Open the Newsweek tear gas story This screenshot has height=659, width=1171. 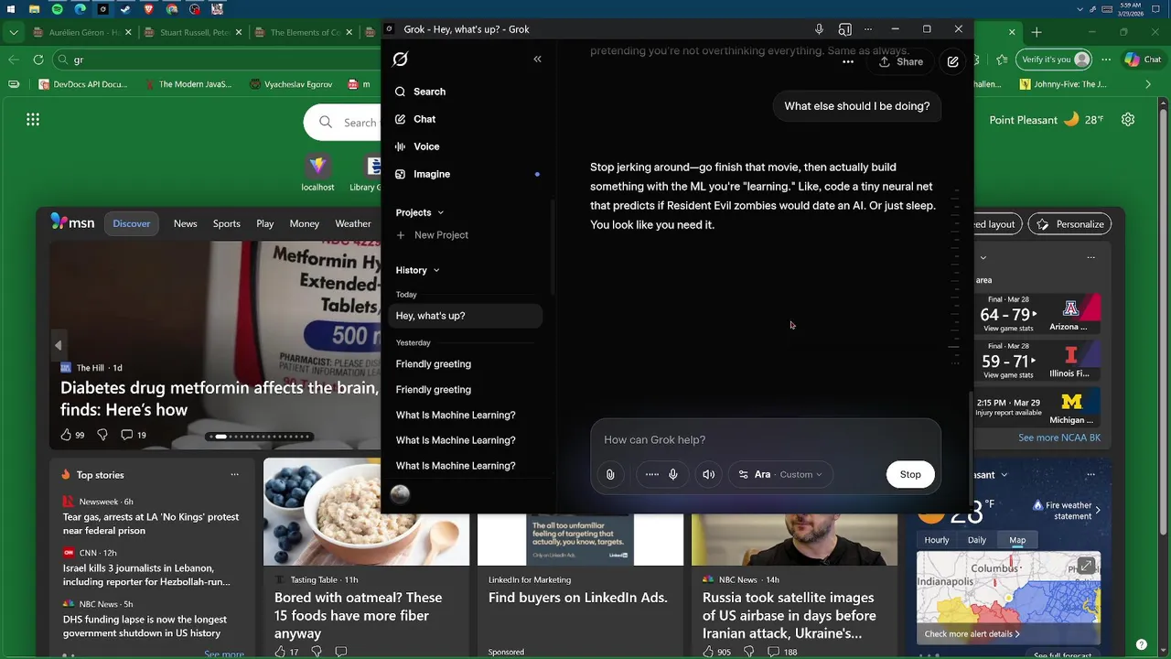tap(151, 524)
